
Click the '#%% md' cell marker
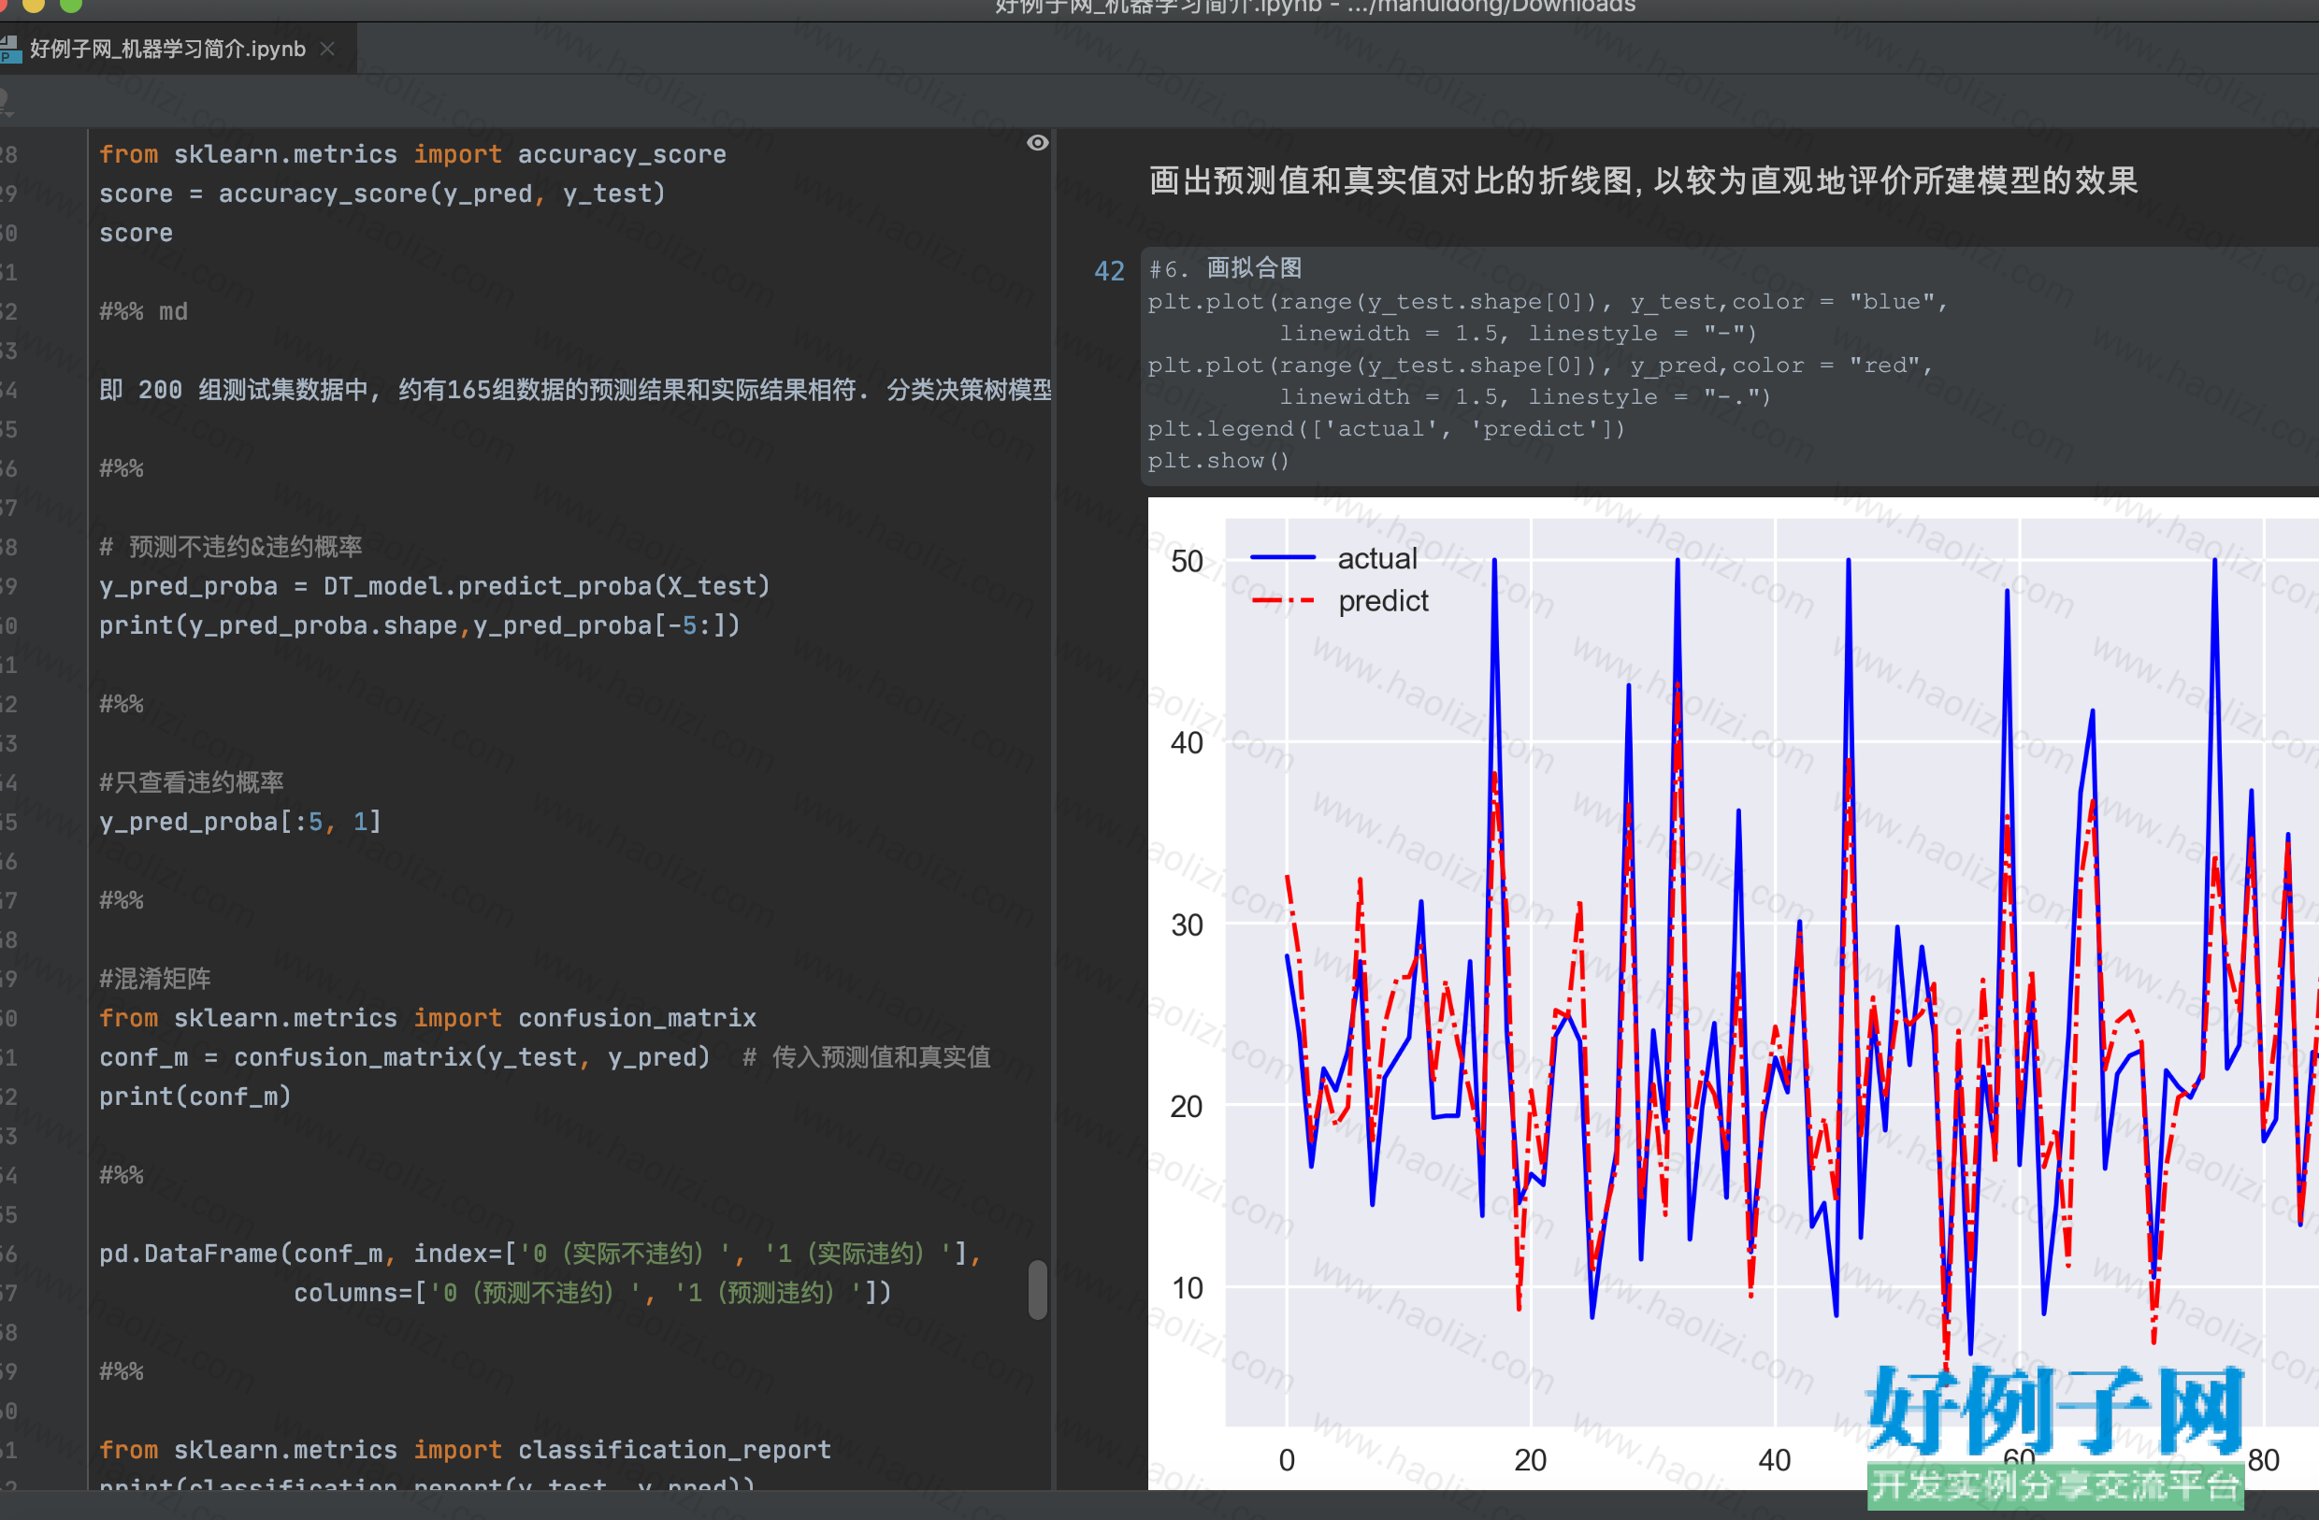(x=143, y=310)
